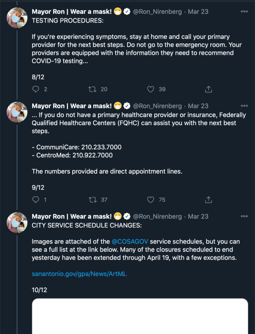Open @Ron_Nirenberg handle on the 10/12 tweet
The image size is (255, 334).
(x=157, y=216)
